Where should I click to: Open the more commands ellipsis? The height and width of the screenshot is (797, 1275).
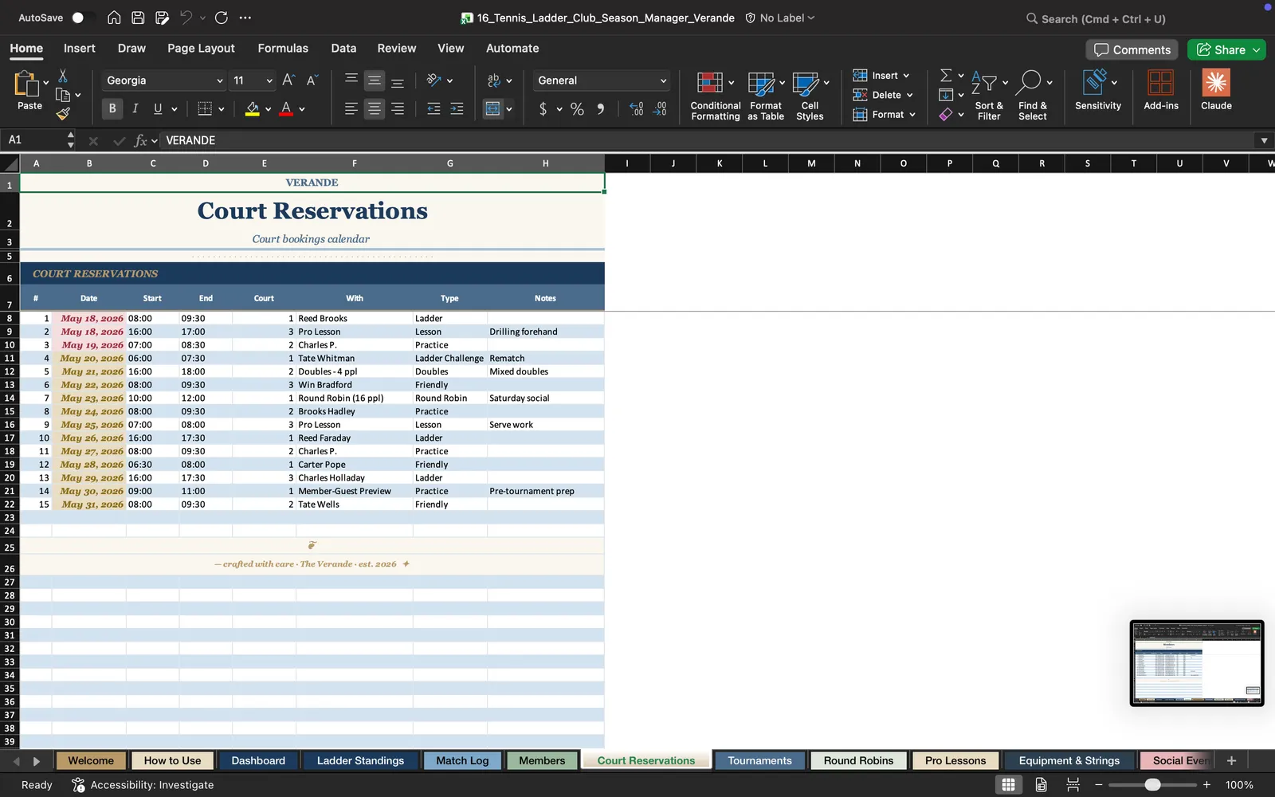(245, 18)
